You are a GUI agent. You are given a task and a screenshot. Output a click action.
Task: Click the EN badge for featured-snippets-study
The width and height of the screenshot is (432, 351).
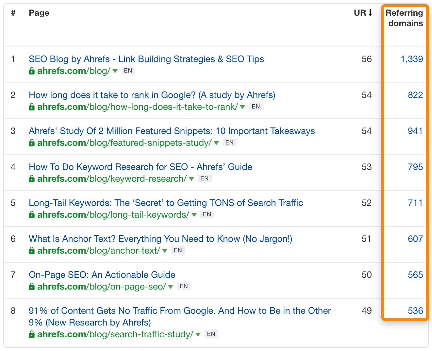(x=229, y=142)
